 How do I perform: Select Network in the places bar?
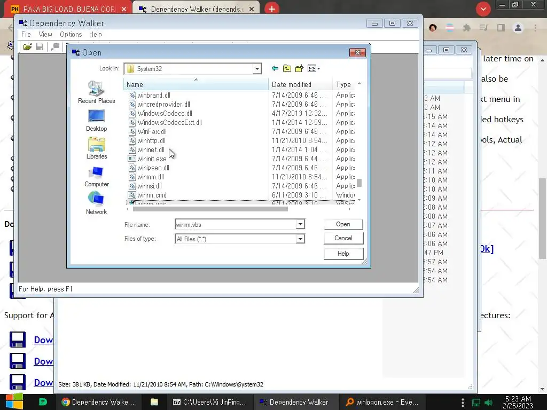(x=96, y=203)
